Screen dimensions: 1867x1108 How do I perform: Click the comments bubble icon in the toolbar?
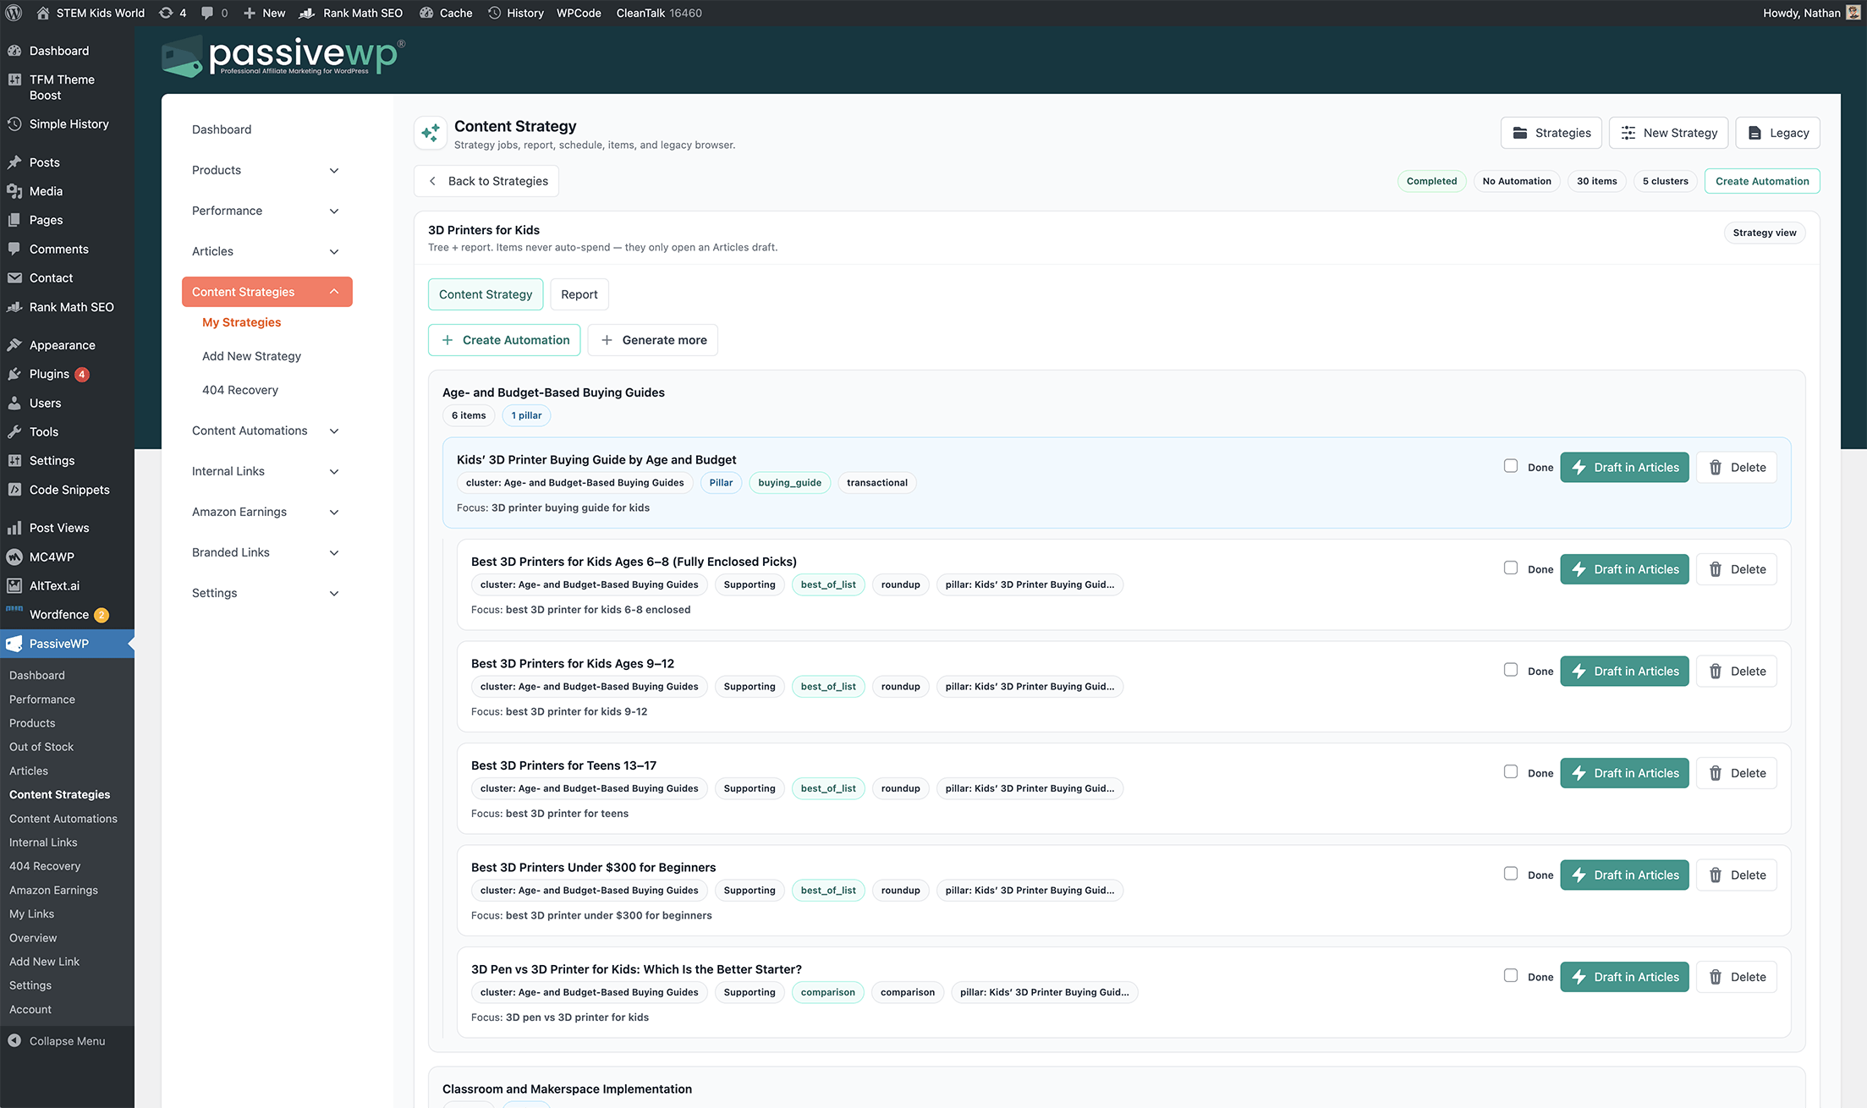tap(208, 13)
